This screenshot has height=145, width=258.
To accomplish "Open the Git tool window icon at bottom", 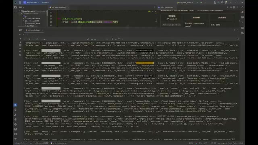I will (x=15, y=139).
